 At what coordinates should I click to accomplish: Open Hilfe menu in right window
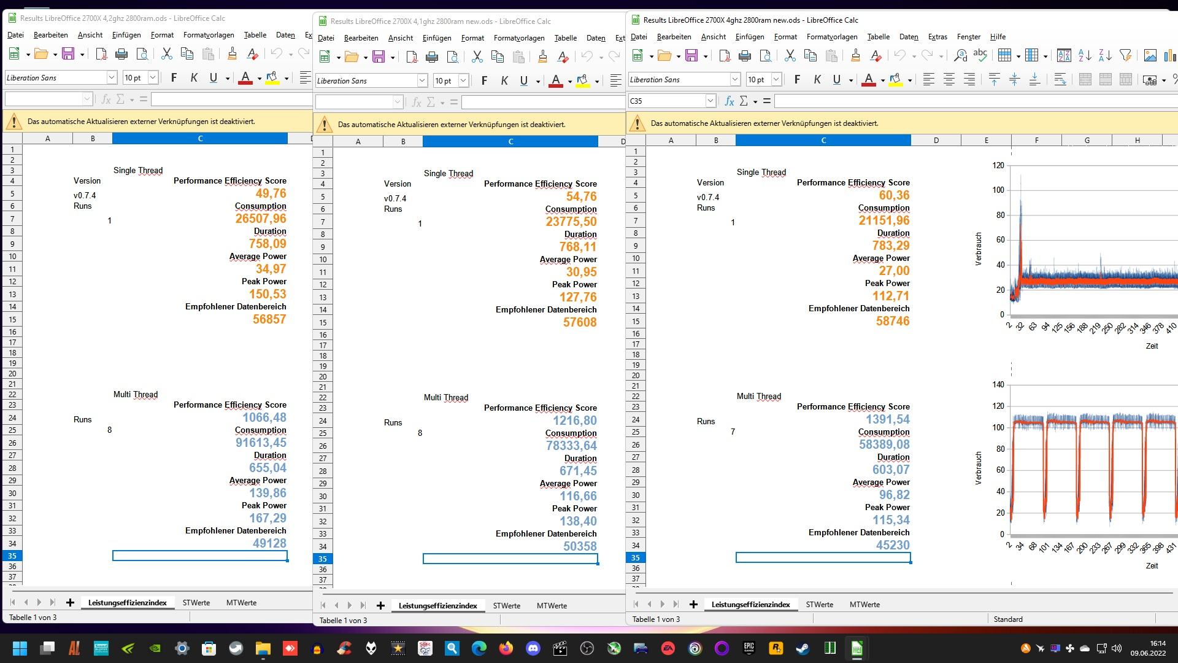tap(998, 37)
